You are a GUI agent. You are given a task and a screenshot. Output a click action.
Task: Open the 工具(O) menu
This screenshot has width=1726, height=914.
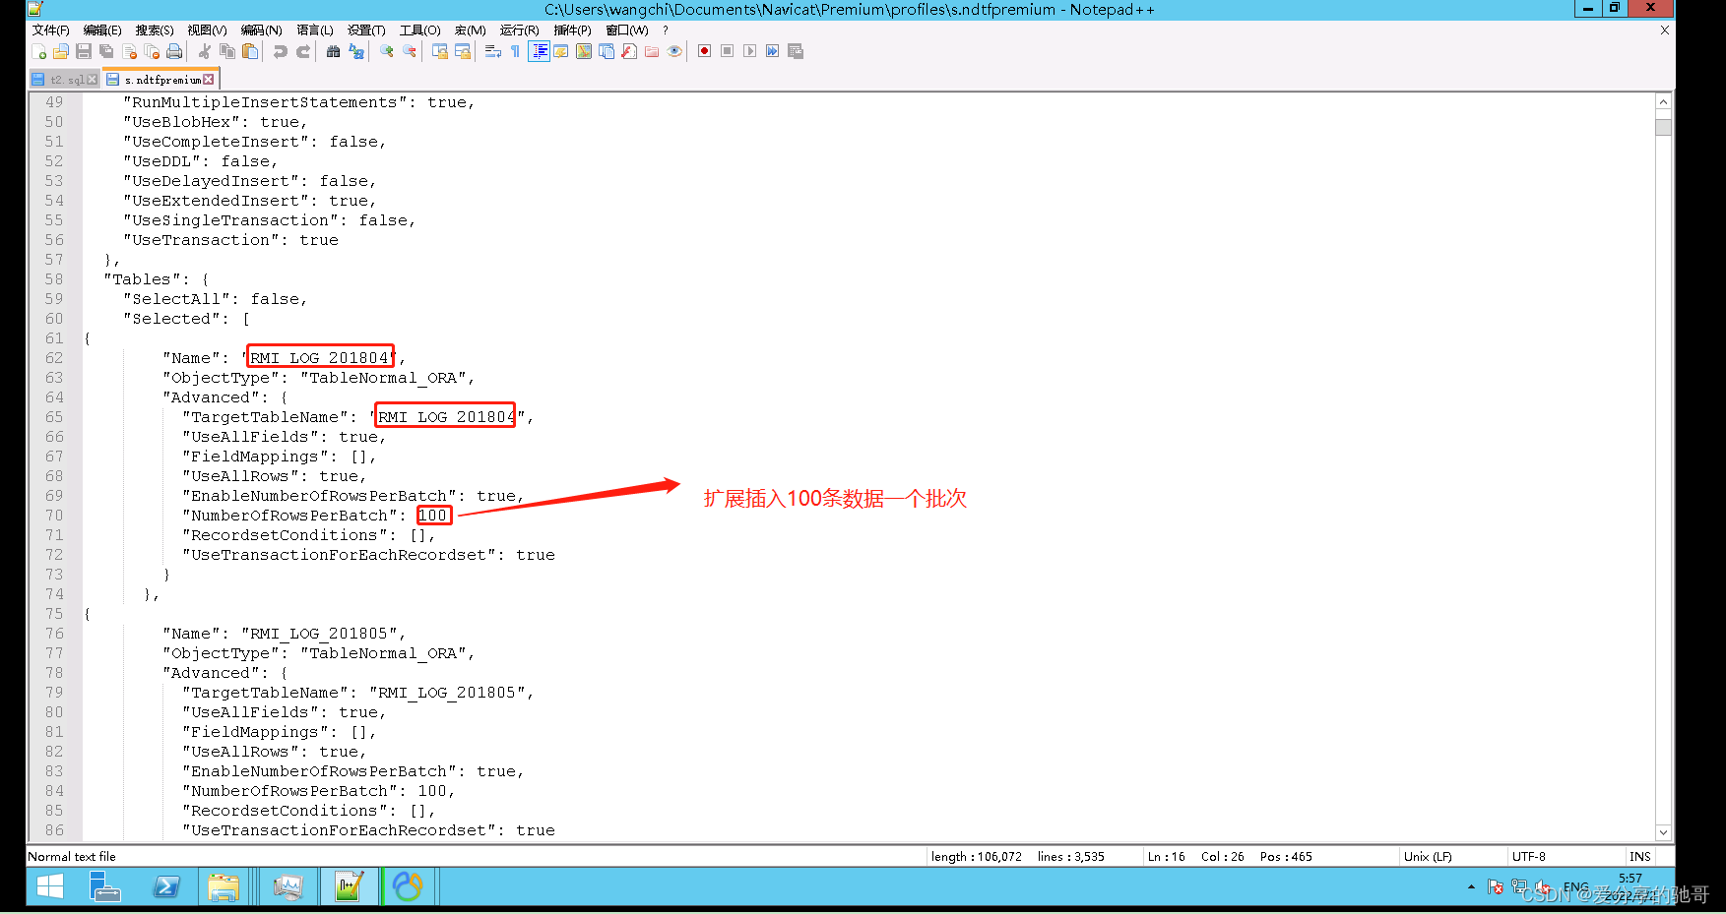coord(419,30)
